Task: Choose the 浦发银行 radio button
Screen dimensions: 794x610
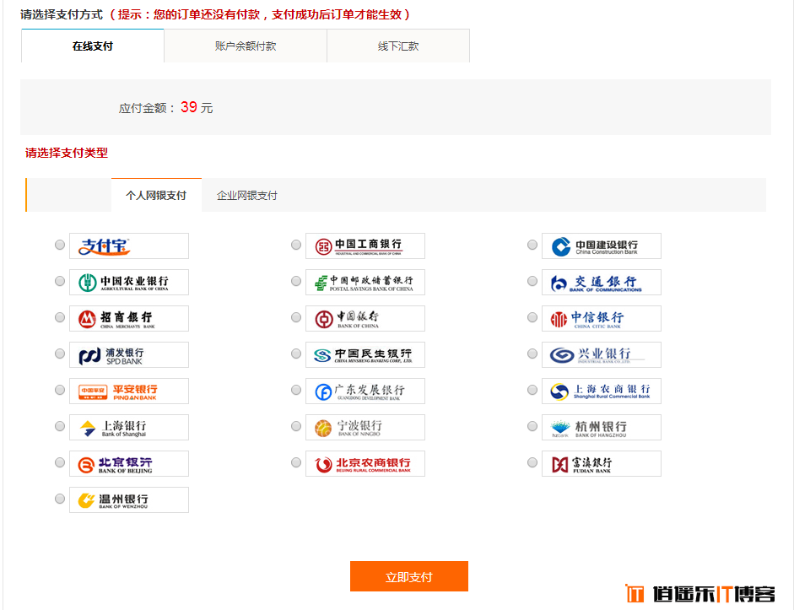Action: (60, 354)
